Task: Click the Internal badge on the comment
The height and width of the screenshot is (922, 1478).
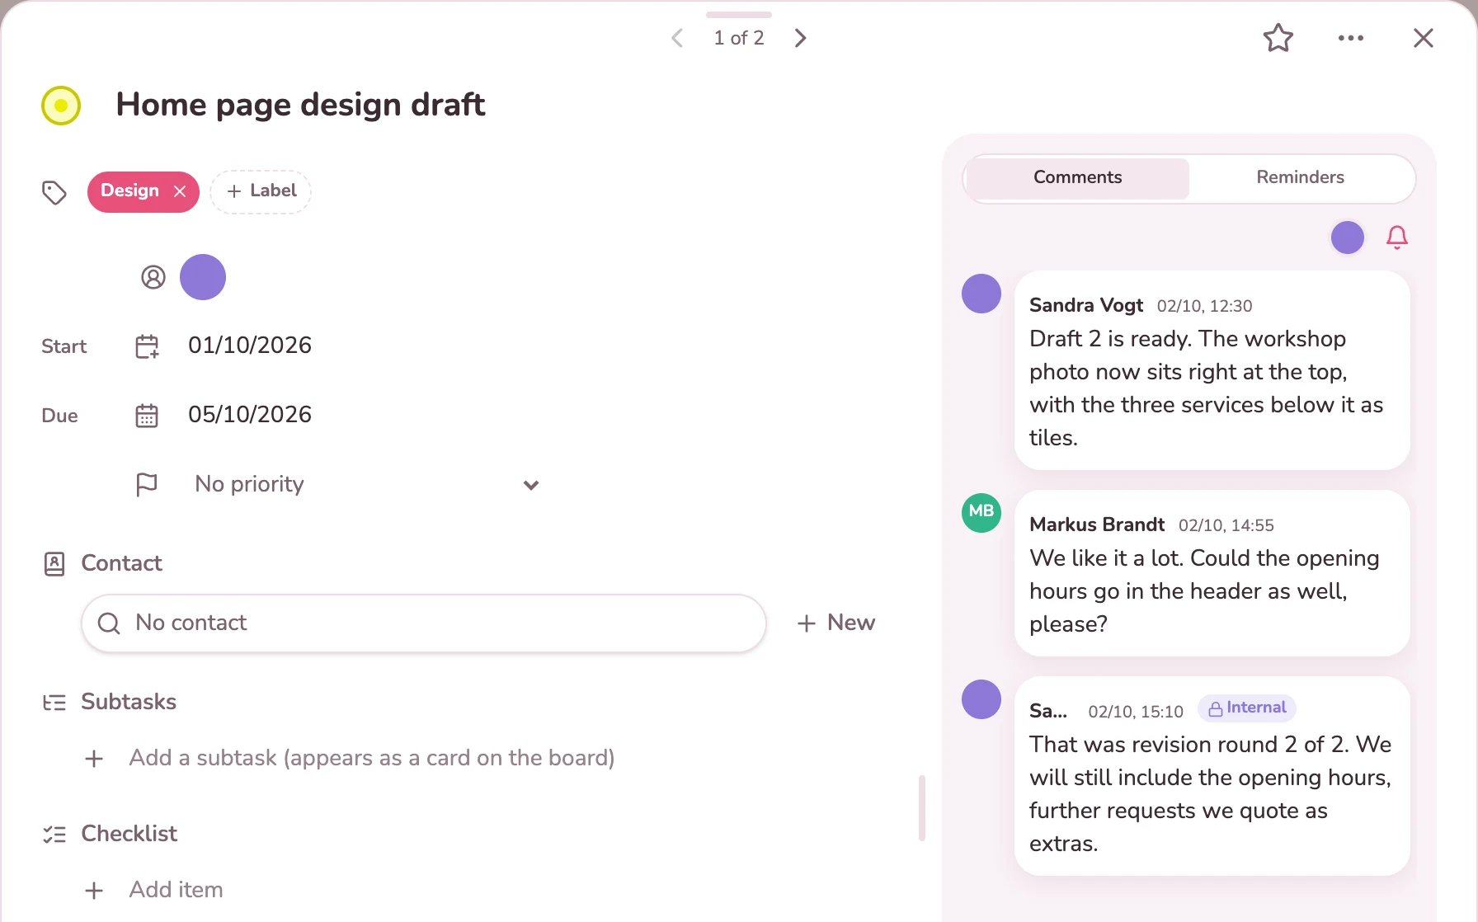Action: click(x=1247, y=708)
